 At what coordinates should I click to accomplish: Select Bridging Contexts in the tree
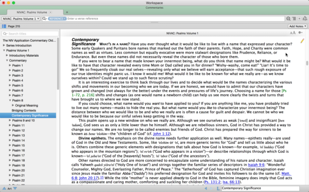point(24,111)
